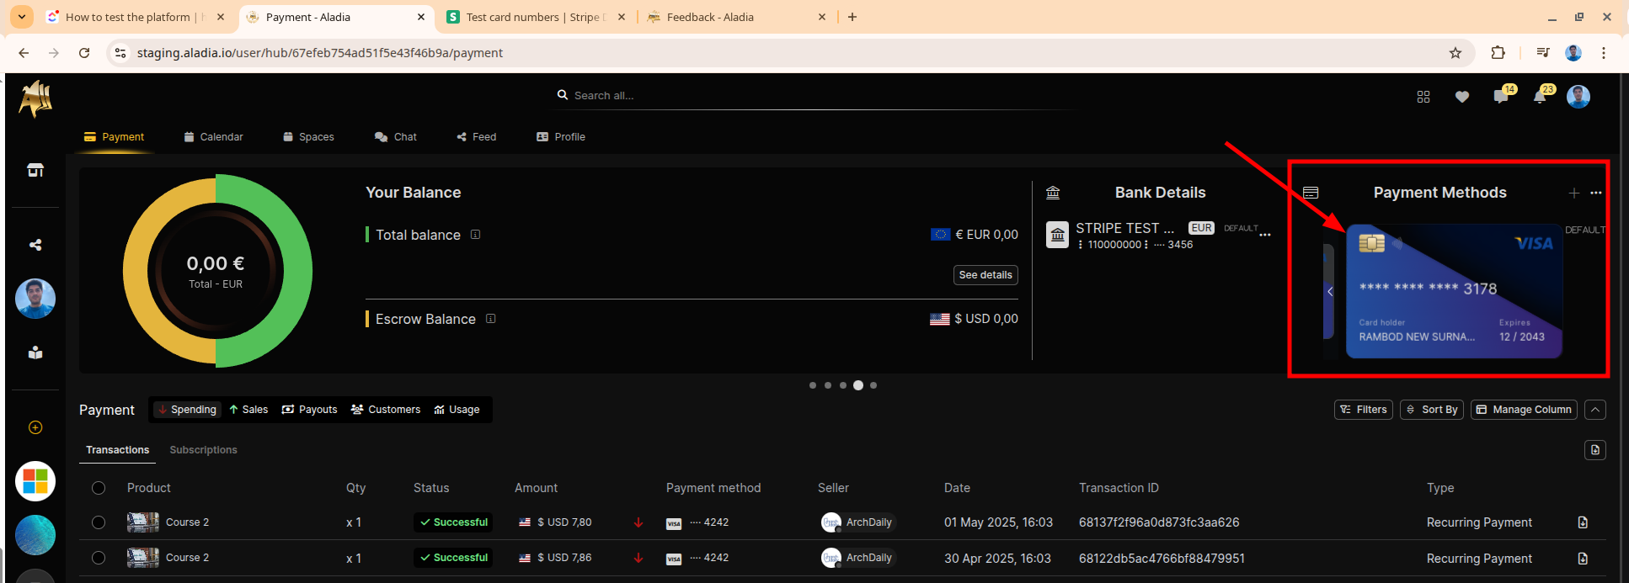Click the reading person sidebar icon
1629x583 pixels.
pos(35,352)
